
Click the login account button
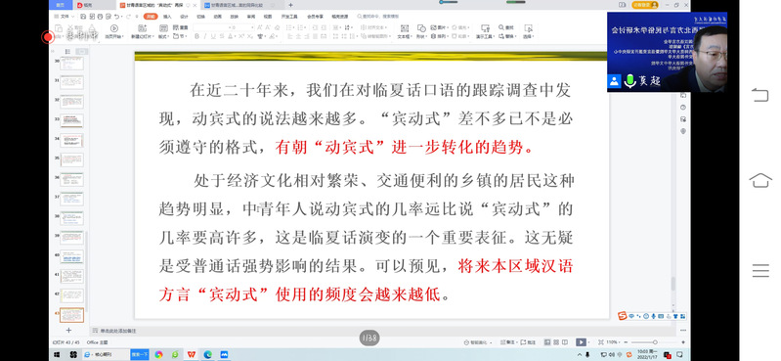(645, 5)
